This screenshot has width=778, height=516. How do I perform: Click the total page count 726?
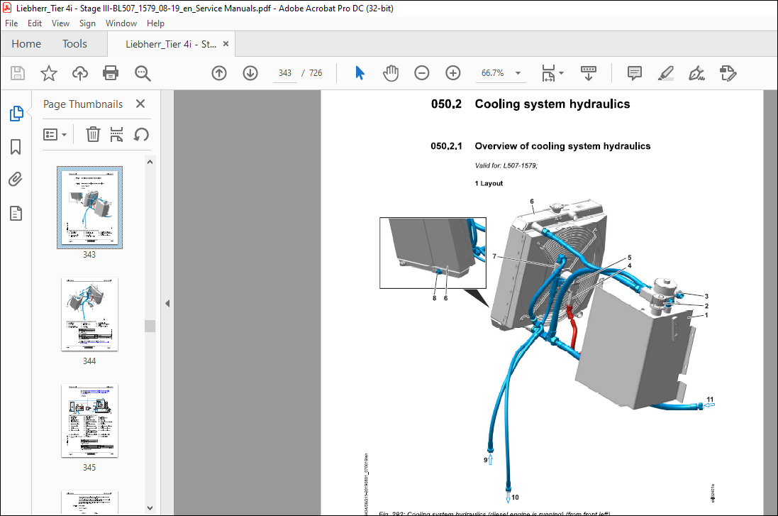[316, 73]
